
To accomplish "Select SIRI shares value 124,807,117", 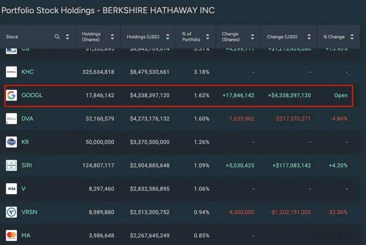I will [98, 165].
